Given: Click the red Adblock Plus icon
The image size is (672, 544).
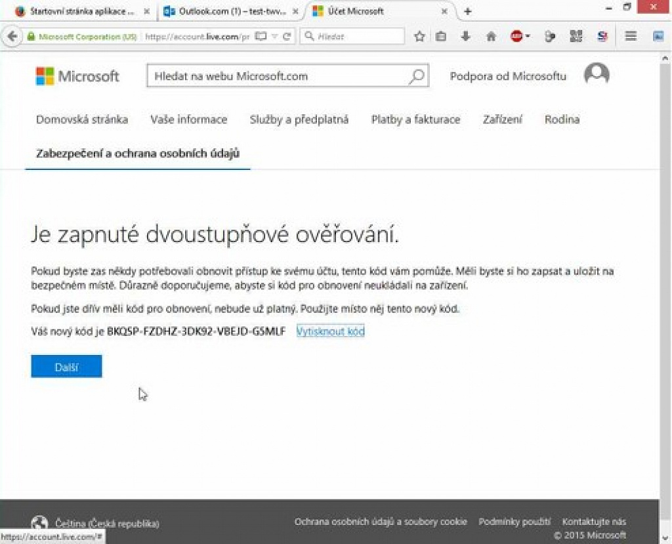Looking at the screenshot, I should 516,37.
